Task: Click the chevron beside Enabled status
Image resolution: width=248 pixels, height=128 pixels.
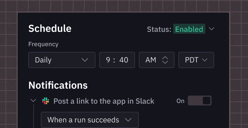Action: [212, 29]
